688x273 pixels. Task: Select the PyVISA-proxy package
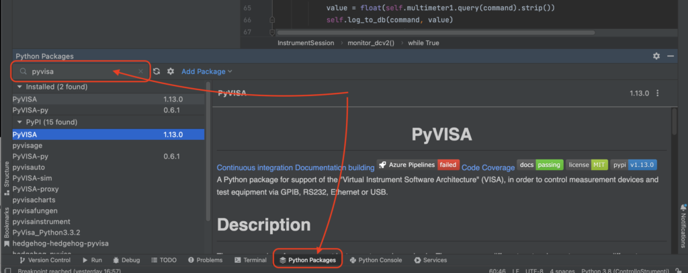(108, 189)
